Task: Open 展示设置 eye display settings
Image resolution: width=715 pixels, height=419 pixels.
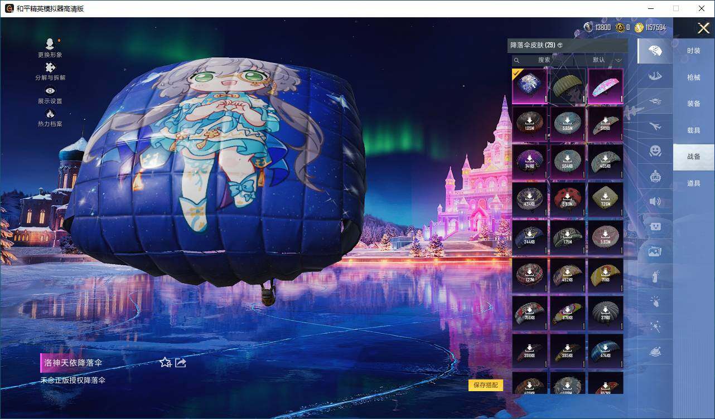Action: click(x=50, y=91)
